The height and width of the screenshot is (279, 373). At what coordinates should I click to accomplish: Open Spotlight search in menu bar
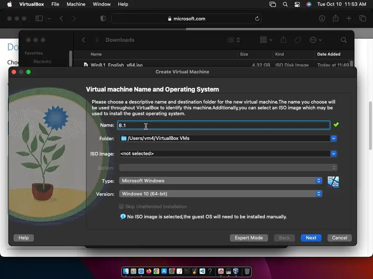[285, 4]
